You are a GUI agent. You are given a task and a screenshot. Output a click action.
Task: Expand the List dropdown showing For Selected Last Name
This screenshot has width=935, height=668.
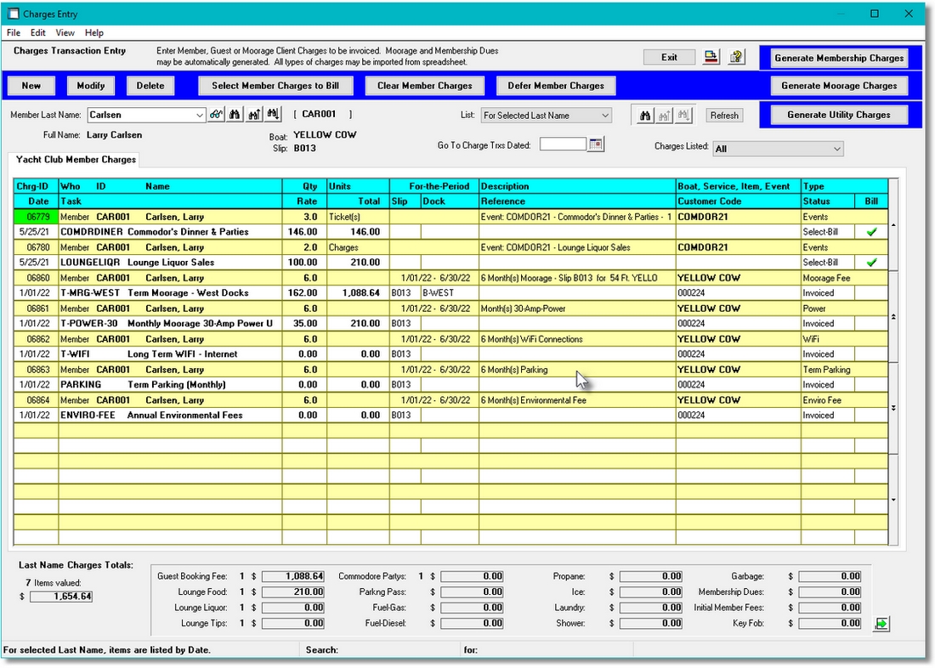(x=603, y=114)
